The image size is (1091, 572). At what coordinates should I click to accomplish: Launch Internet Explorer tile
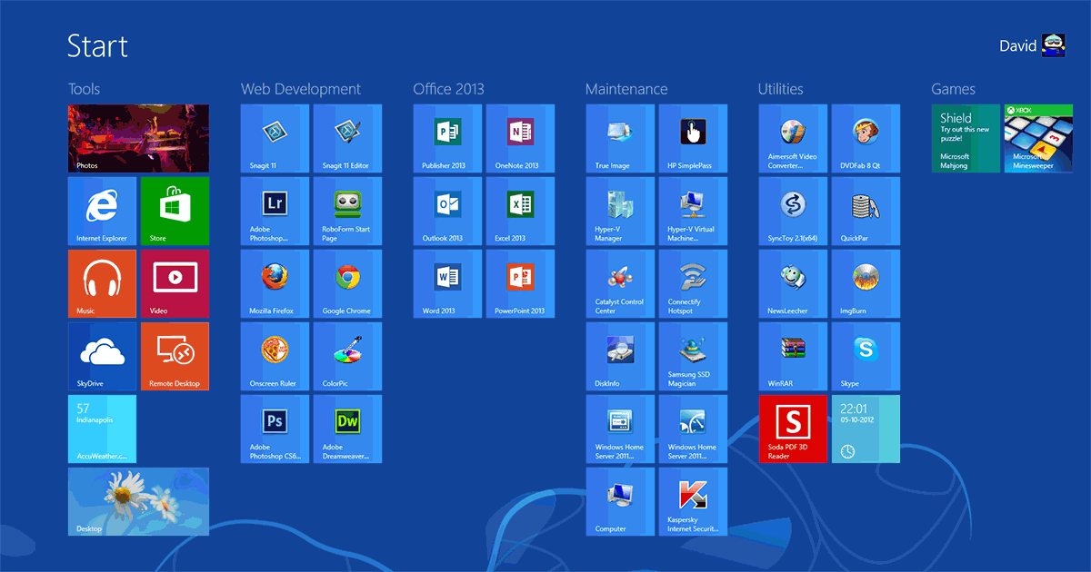point(102,211)
